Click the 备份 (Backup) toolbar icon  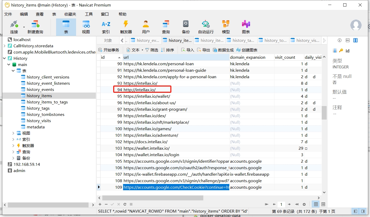pos(186,27)
